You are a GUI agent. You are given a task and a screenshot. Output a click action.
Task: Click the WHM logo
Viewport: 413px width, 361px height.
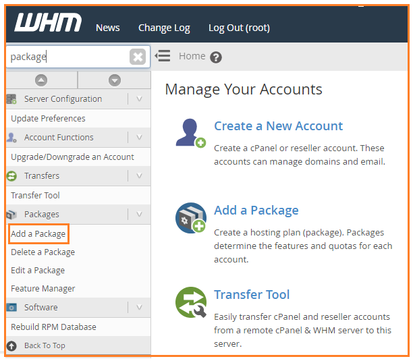point(48,22)
